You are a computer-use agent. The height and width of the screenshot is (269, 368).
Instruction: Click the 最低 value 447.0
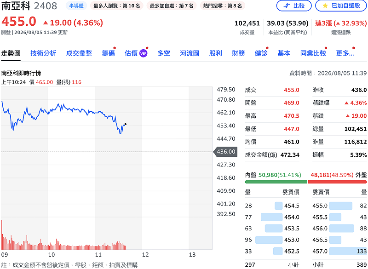click(292, 129)
